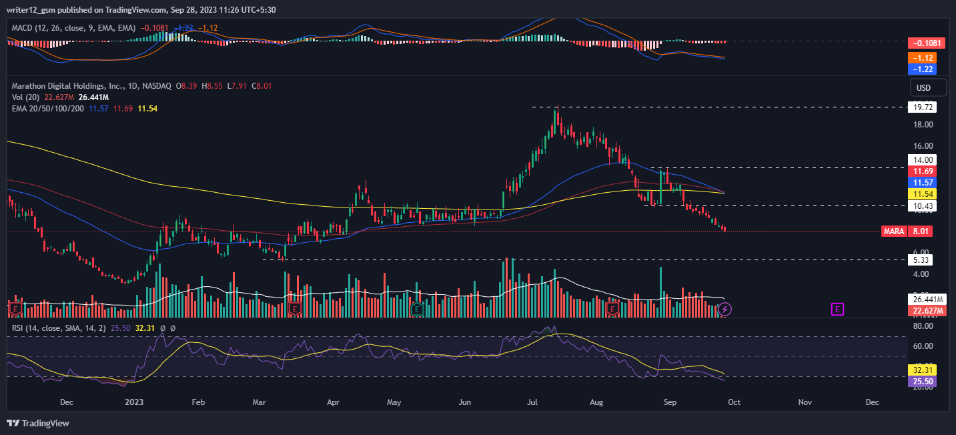The width and height of the screenshot is (956, 435).
Task: Click the orange -1.12 MACD signal label
Action: [923, 57]
